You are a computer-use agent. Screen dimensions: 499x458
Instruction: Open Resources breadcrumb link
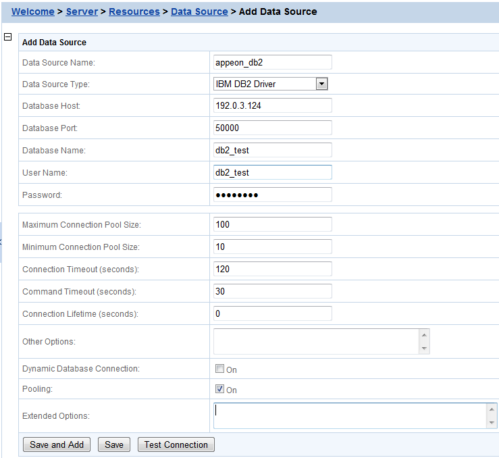pos(134,11)
